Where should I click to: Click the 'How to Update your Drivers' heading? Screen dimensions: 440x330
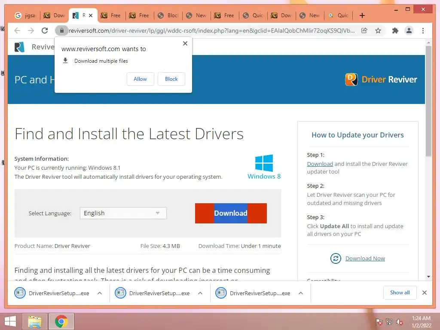357,135
